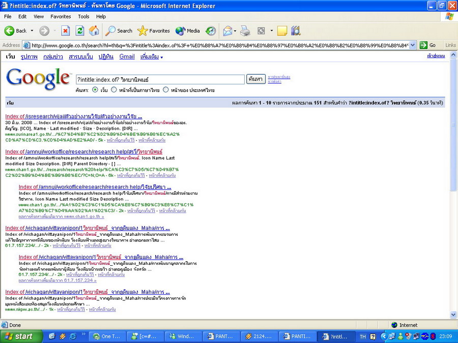Screen dimensions: 458x343
Task: Open the Index of /isresearch/vijai result link
Action: tap(74, 116)
